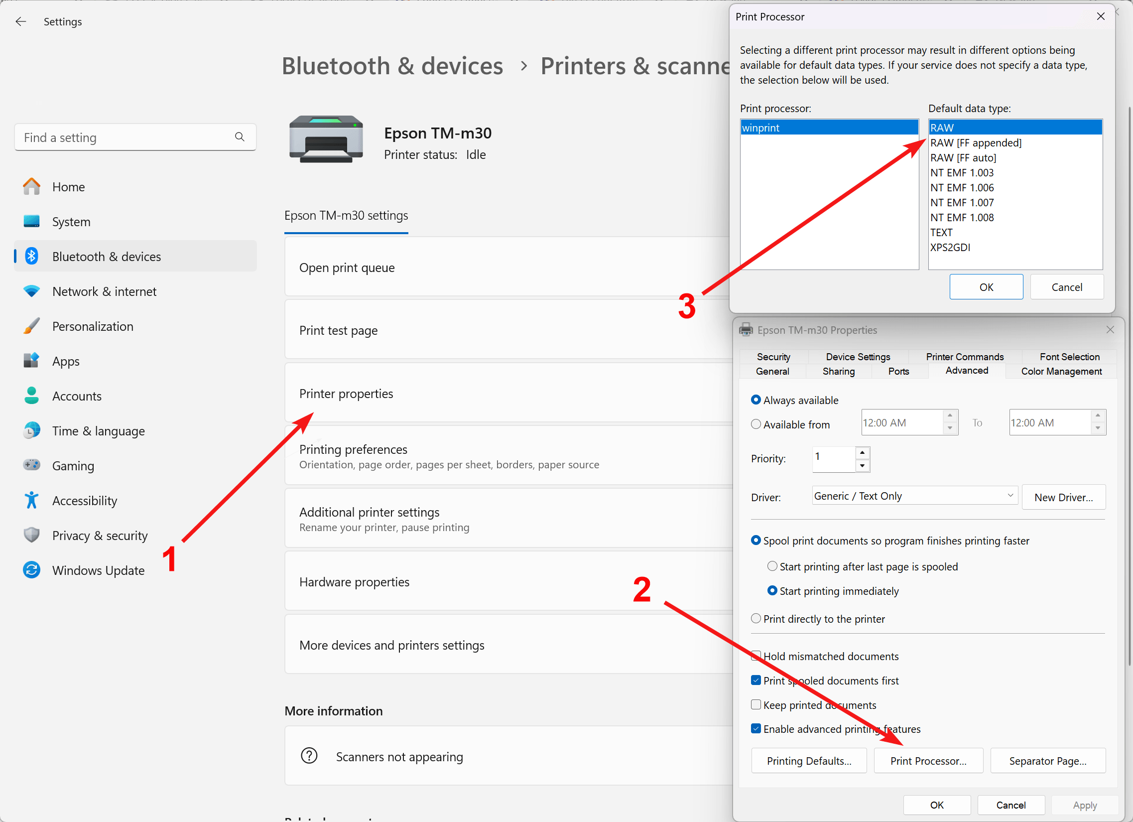Image resolution: width=1133 pixels, height=822 pixels.
Task: Check Keep printed documents option
Action: click(756, 704)
